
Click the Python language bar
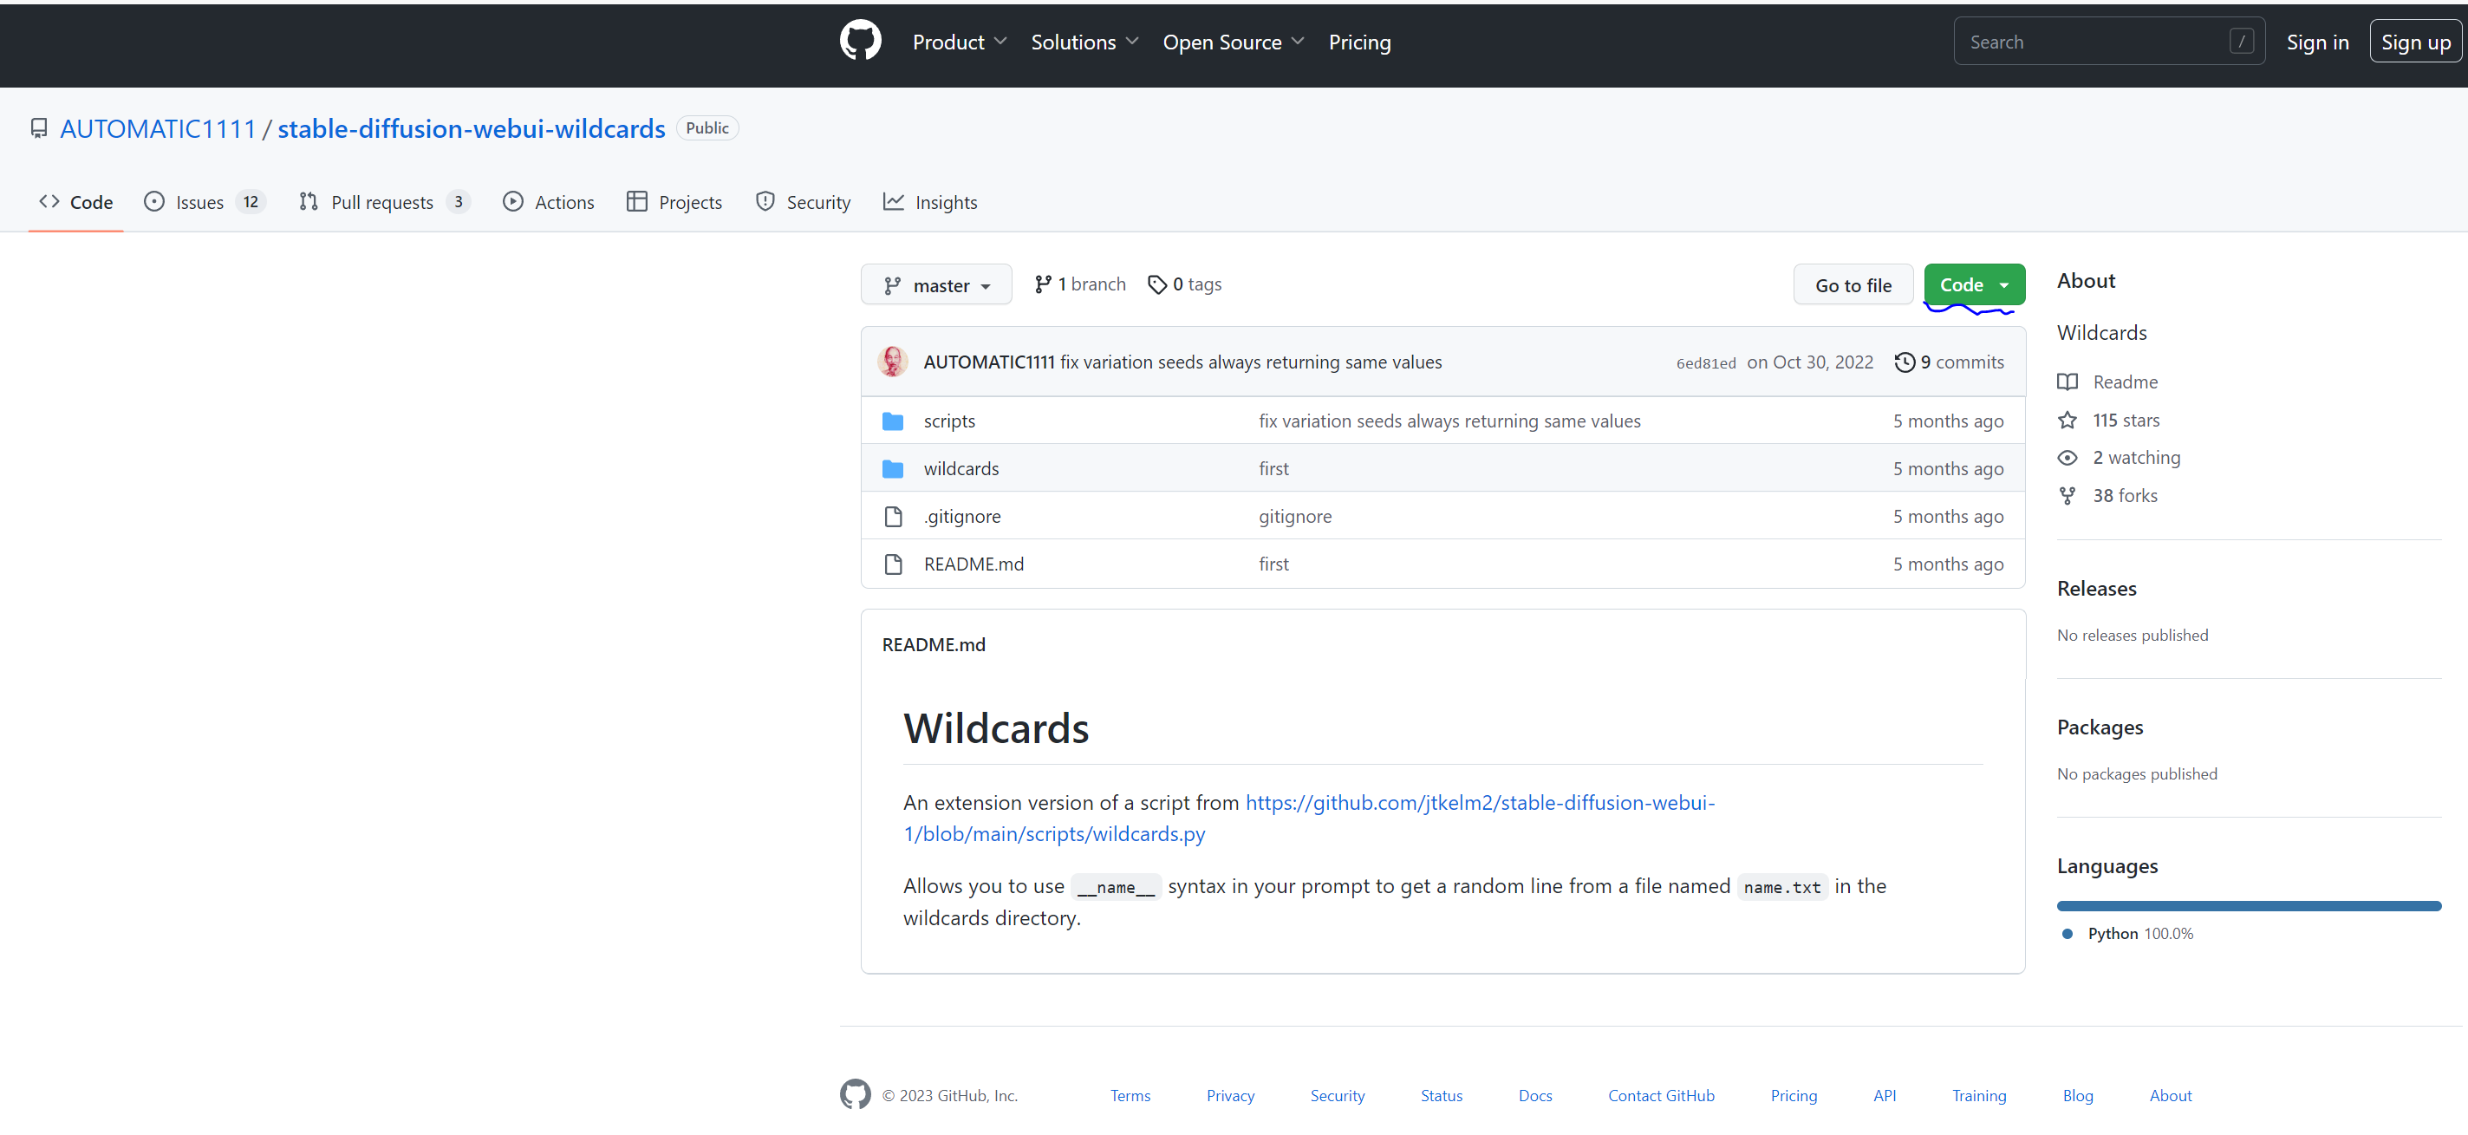coord(2248,906)
